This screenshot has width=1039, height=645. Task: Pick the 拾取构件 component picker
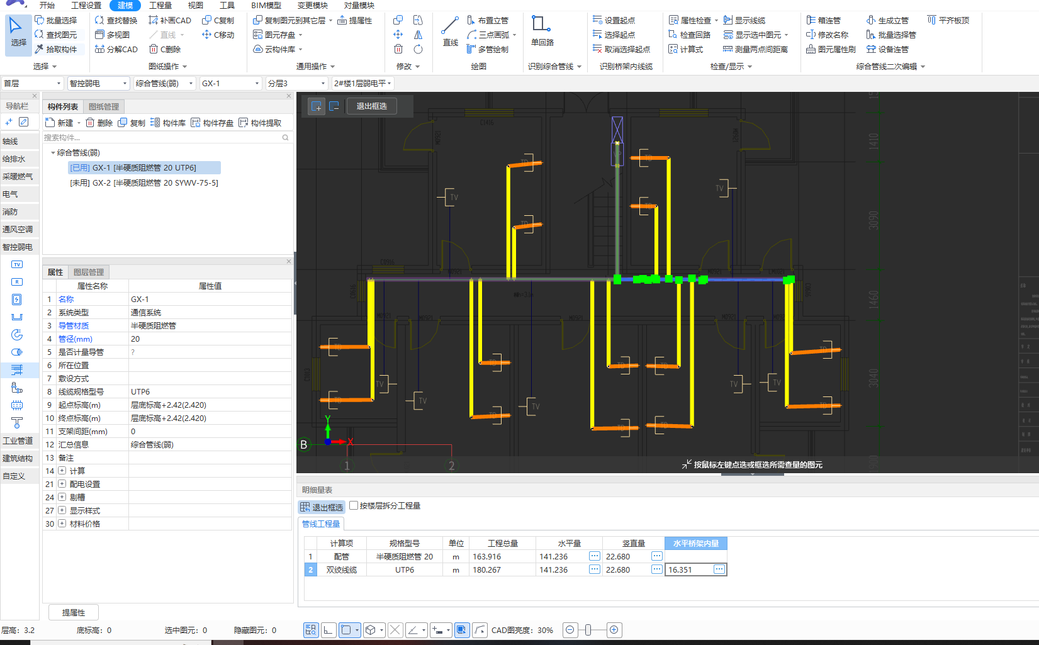pyautogui.click(x=56, y=49)
